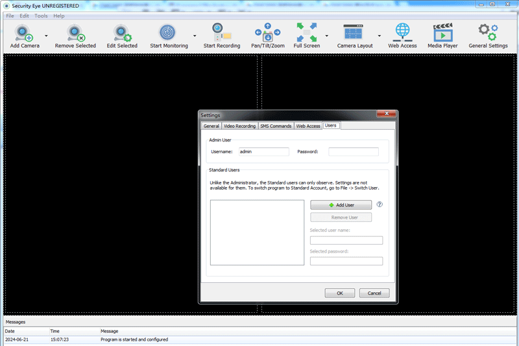Click the Selected user name field

tap(346, 240)
